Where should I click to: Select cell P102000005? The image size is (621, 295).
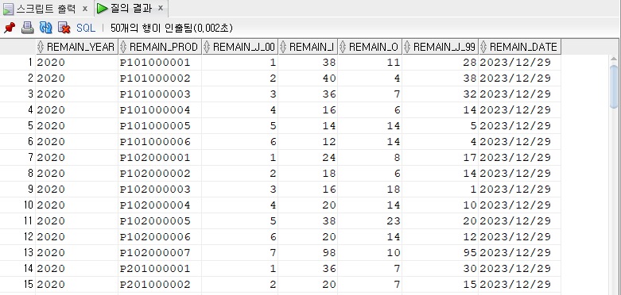point(160,220)
